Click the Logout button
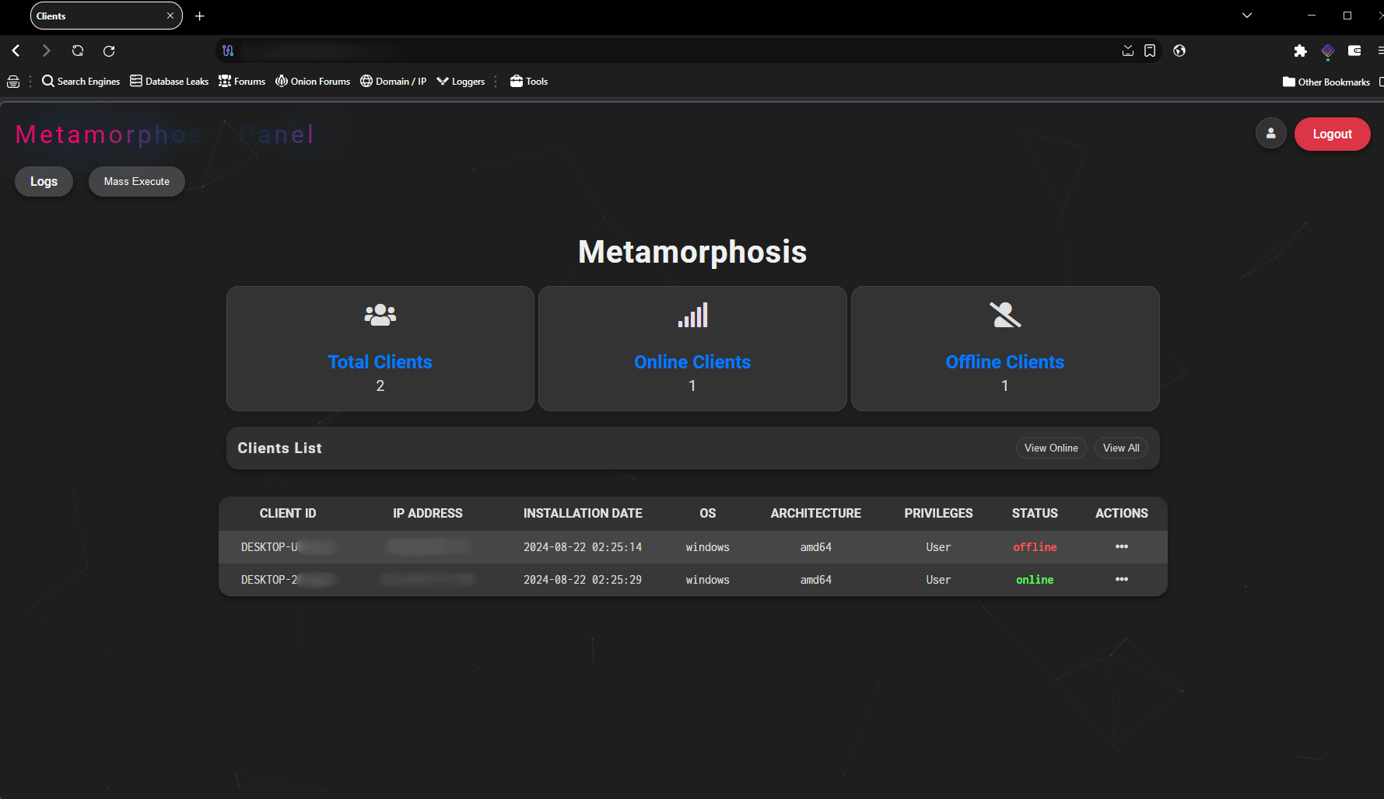 coord(1332,134)
